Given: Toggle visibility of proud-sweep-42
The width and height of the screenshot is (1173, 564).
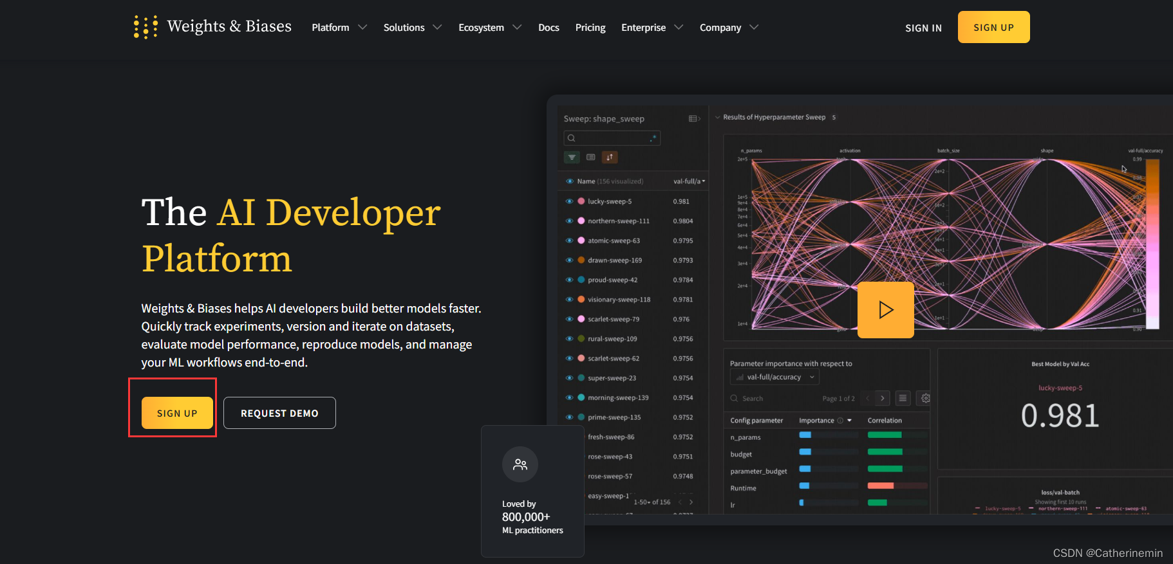Looking at the screenshot, I should pyautogui.click(x=569, y=280).
